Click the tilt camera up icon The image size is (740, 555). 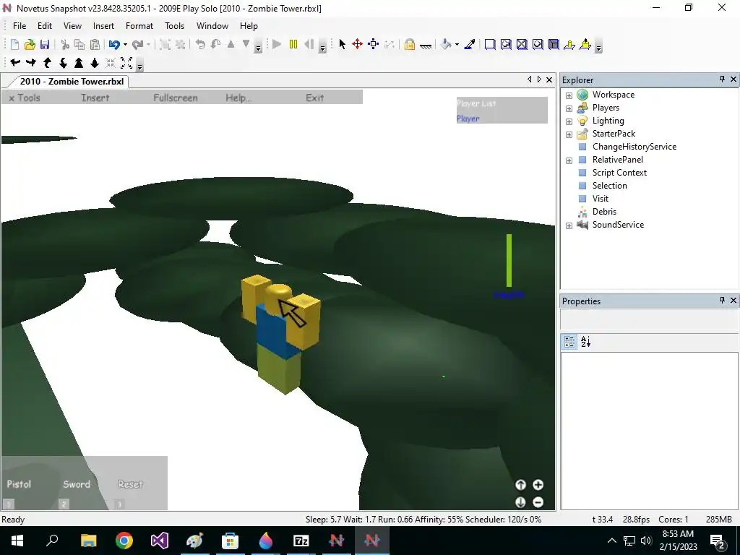(x=47, y=62)
